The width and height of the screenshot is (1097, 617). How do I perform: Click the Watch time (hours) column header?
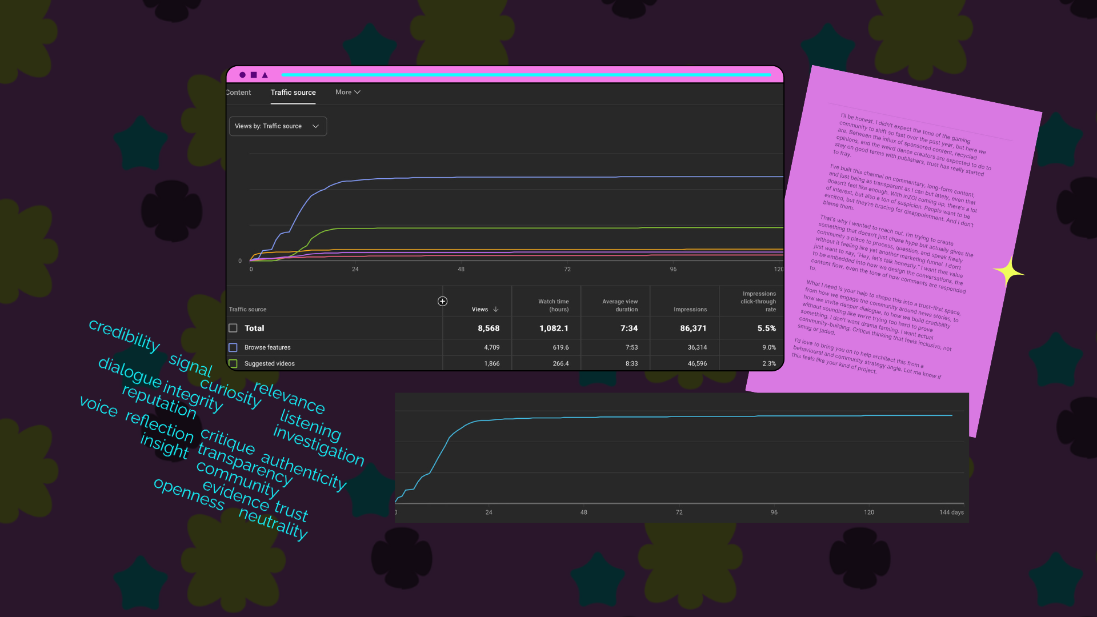click(x=553, y=305)
